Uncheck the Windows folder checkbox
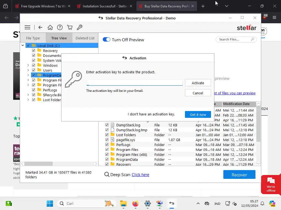Screen dimensions: 281x210 coord(33,65)
